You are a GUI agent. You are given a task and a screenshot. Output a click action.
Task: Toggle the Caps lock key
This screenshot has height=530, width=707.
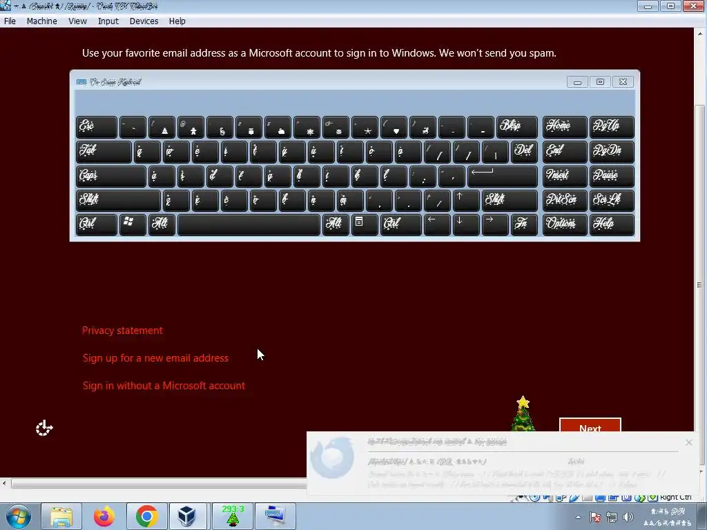point(111,176)
